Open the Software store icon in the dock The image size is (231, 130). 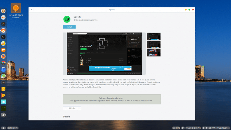point(3,31)
